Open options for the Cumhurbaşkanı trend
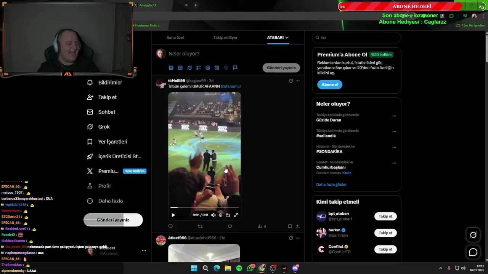The height and width of the screenshot is (274, 488). click(394, 163)
